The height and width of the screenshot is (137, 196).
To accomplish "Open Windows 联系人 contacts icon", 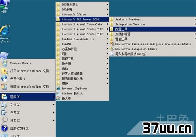I will [x=58, y=94].
